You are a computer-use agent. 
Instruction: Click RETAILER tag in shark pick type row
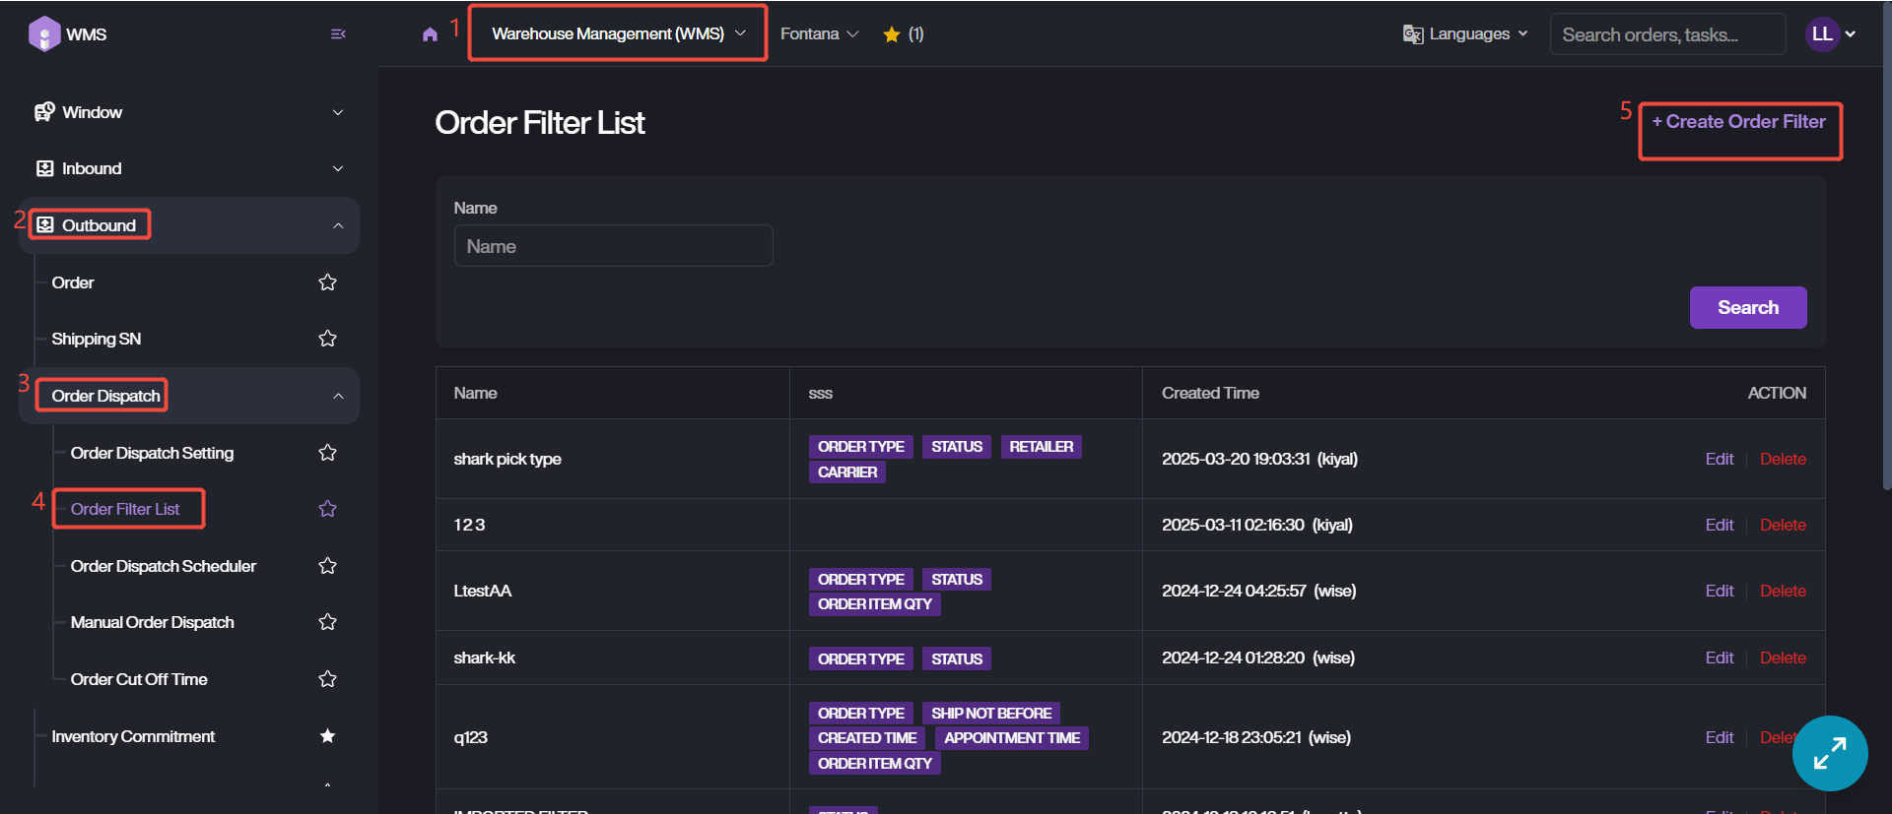1041,447
